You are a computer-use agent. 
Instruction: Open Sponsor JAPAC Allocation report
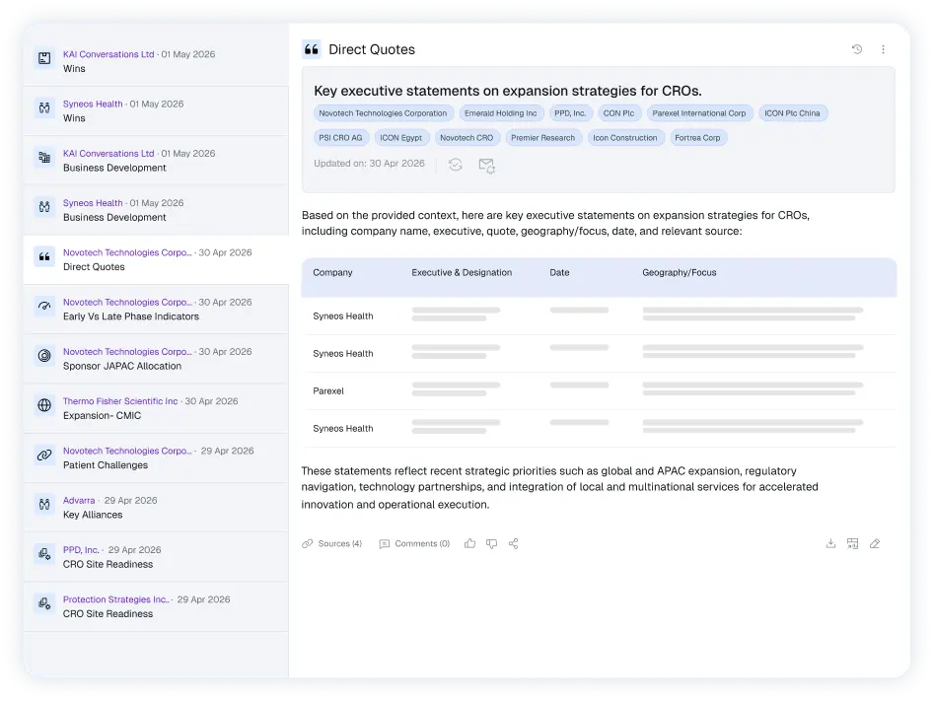point(122,367)
